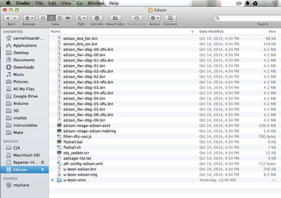
Task: Select Downloads in the sidebar
Action: coord(24,67)
